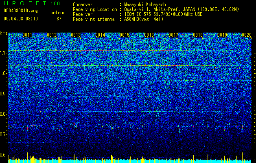Click the 0818 time marker

pos(198,35)
